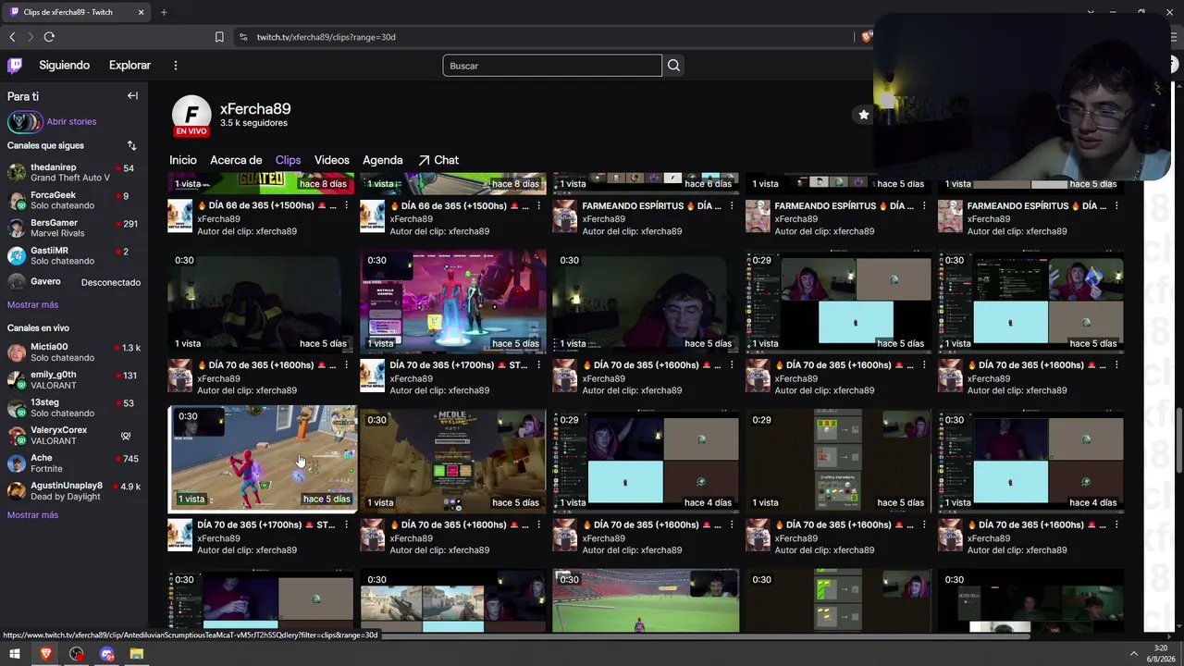Click thedanirep's avatar in the sidebar
This screenshot has height=666, width=1184.
point(17,172)
